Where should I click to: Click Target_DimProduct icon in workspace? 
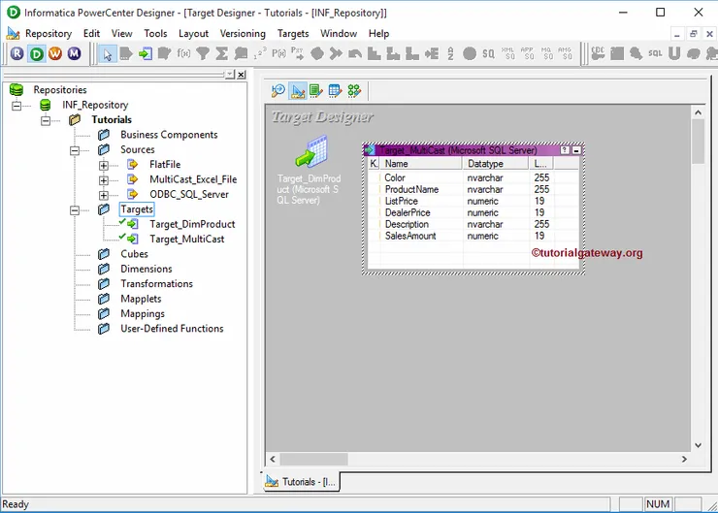310,151
